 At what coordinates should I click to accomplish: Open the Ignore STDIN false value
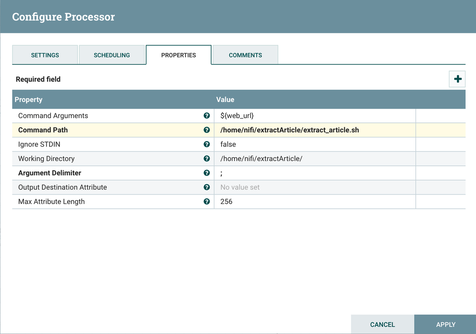pyautogui.click(x=314, y=144)
